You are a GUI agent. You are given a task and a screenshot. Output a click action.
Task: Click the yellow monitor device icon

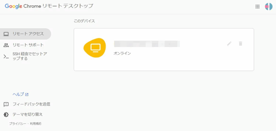(94, 48)
